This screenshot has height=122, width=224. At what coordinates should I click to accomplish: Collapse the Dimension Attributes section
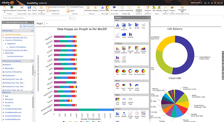tap(32, 61)
